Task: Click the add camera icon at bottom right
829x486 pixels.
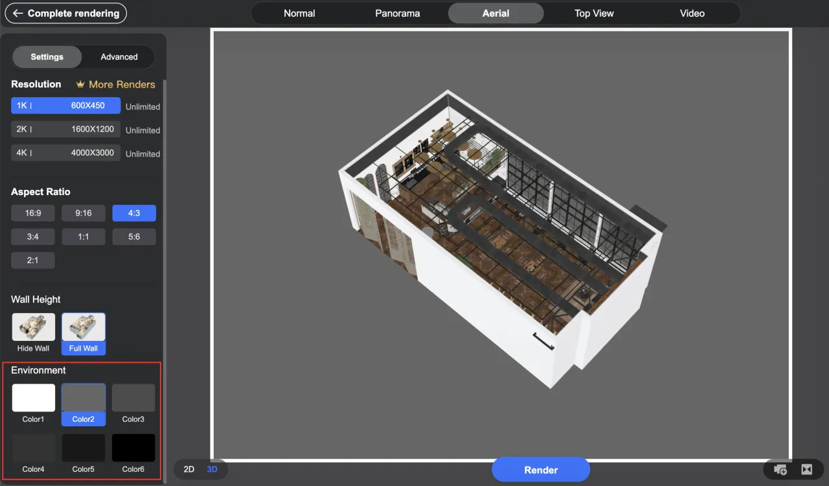Action: 780,470
